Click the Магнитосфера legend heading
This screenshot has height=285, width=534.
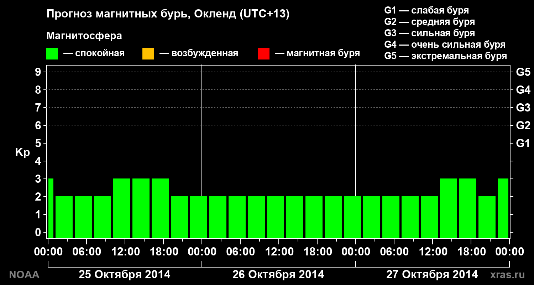pos(84,36)
